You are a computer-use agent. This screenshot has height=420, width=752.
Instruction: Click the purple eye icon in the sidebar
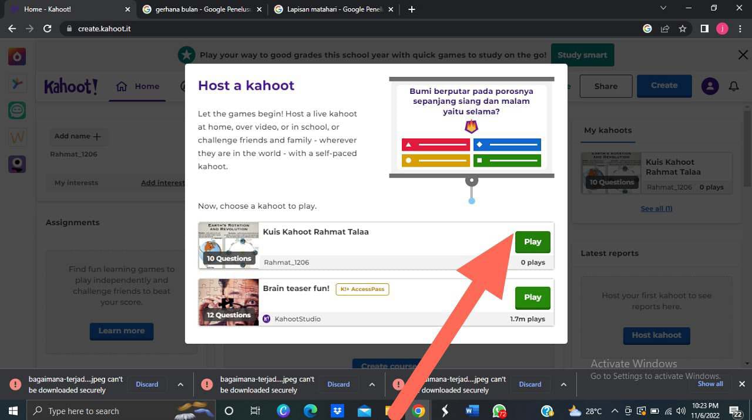pos(16,164)
